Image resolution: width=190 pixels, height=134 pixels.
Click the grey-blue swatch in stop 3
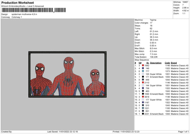[x=143, y=71]
